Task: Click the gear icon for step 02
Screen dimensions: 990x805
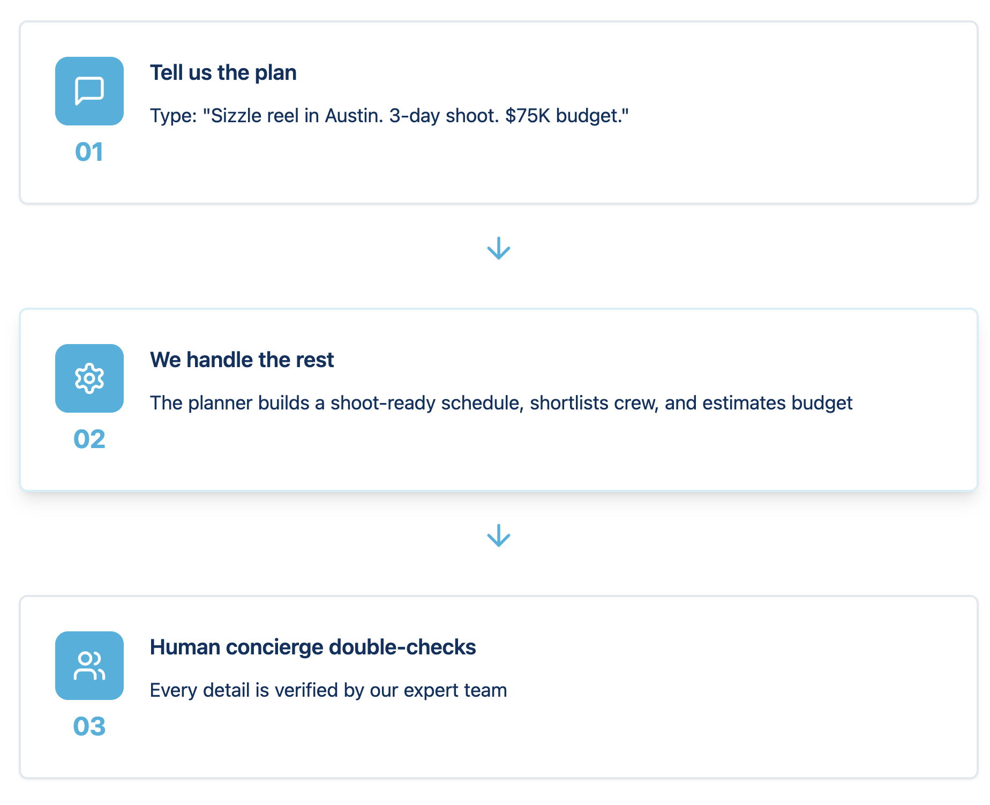Action: tap(89, 378)
